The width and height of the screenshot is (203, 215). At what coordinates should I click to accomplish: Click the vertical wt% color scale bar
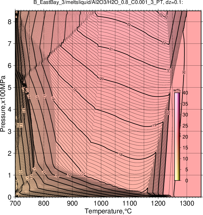pos(177,137)
